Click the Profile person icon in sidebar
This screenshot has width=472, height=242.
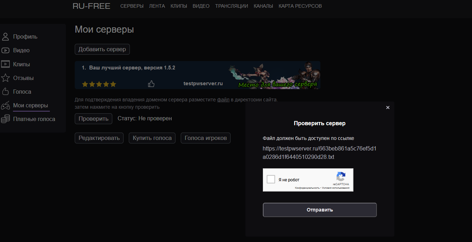pyautogui.click(x=5, y=37)
